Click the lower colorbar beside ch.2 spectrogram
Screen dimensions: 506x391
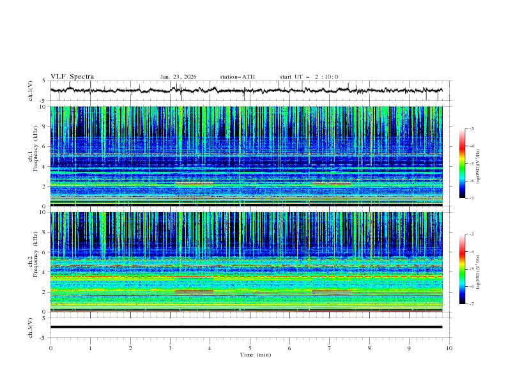[x=462, y=269]
